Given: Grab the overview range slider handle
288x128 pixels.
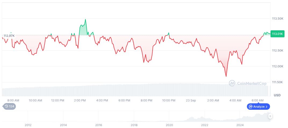Looking at the screenshot, I should tap(270, 116).
